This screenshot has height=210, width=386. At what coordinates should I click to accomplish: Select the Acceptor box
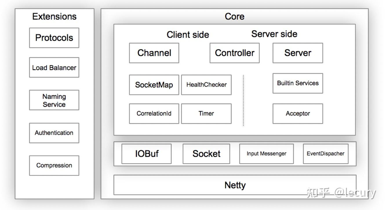click(x=298, y=113)
